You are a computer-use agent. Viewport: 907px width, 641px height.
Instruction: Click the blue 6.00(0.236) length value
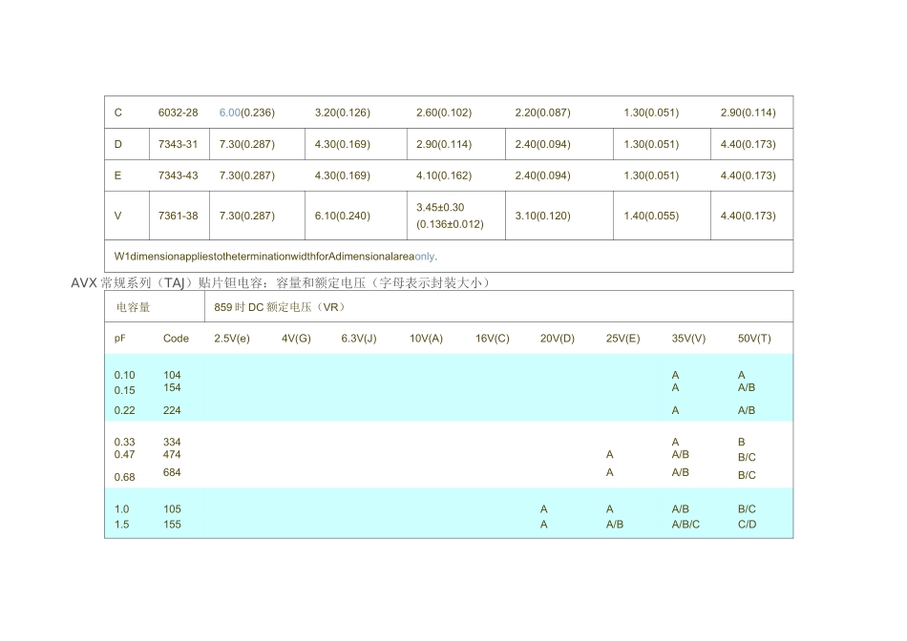(246, 113)
